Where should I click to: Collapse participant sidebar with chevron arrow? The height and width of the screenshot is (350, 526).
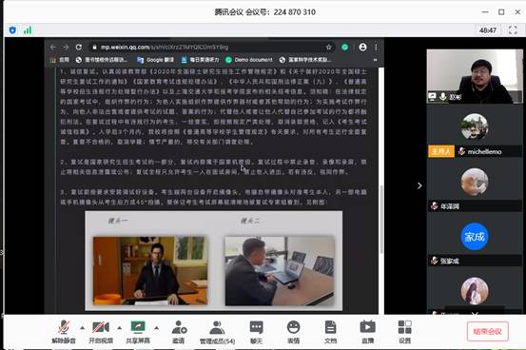pos(419,185)
